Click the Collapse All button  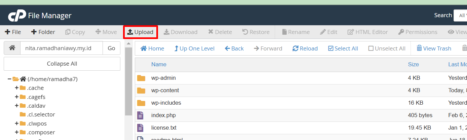tap(62, 64)
